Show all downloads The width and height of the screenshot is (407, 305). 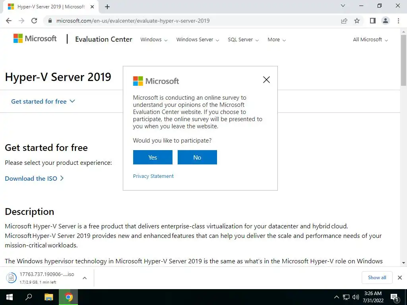377,278
